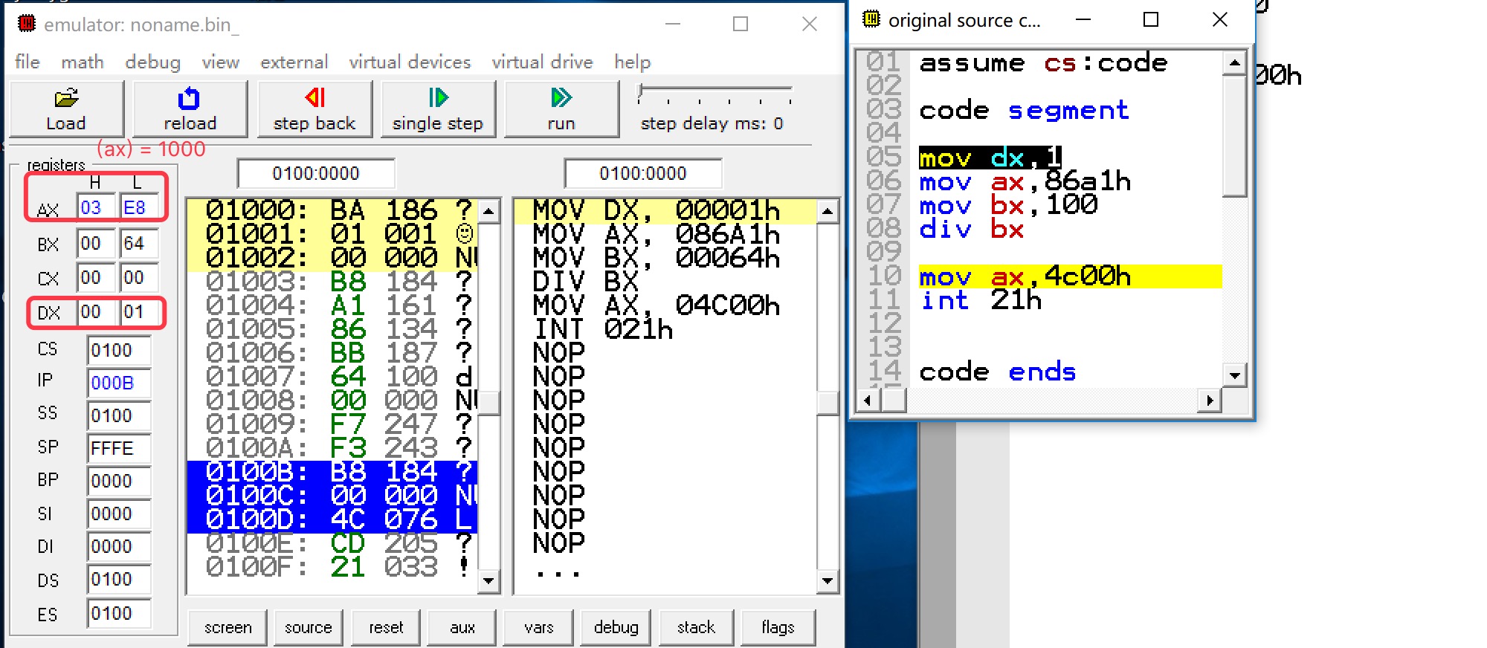Screen dimensions: 1487x648
Task: Click the SP register field
Action: (119, 448)
